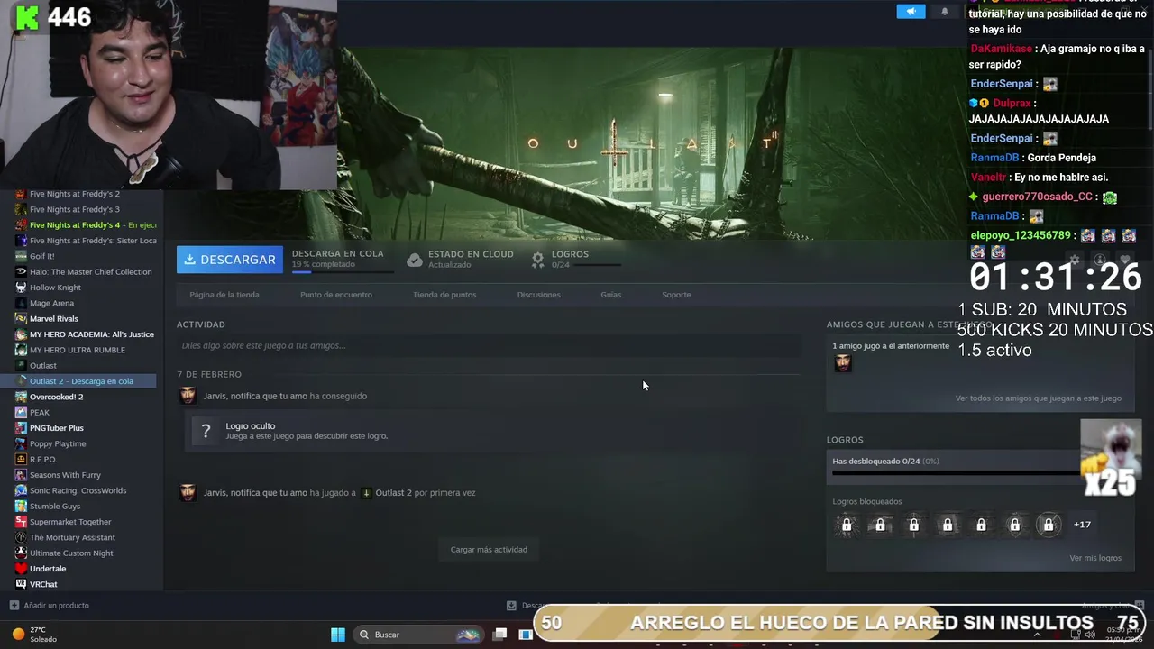Click the last locked achievement icon before +17
The image size is (1154, 649).
click(x=1048, y=525)
